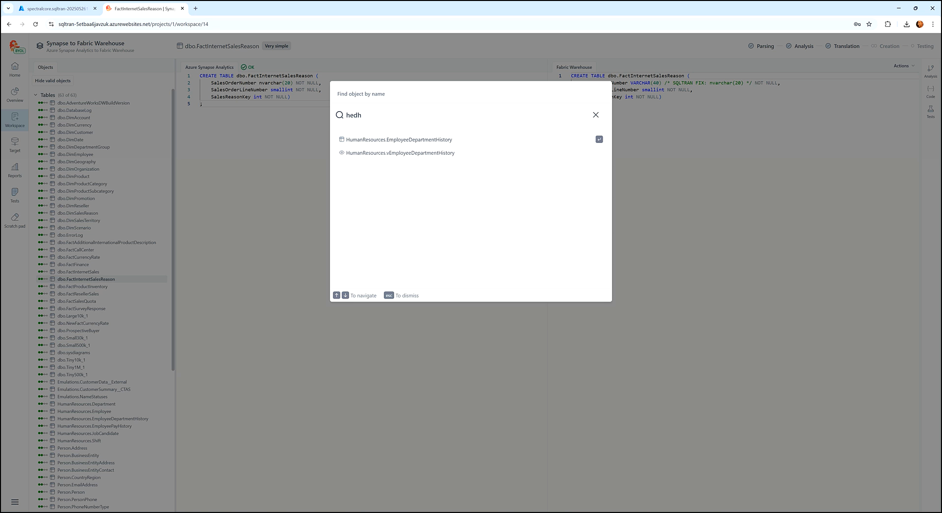Open the right-side Analysis panel icon
Viewport: 942px width, 513px height.
click(x=930, y=71)
